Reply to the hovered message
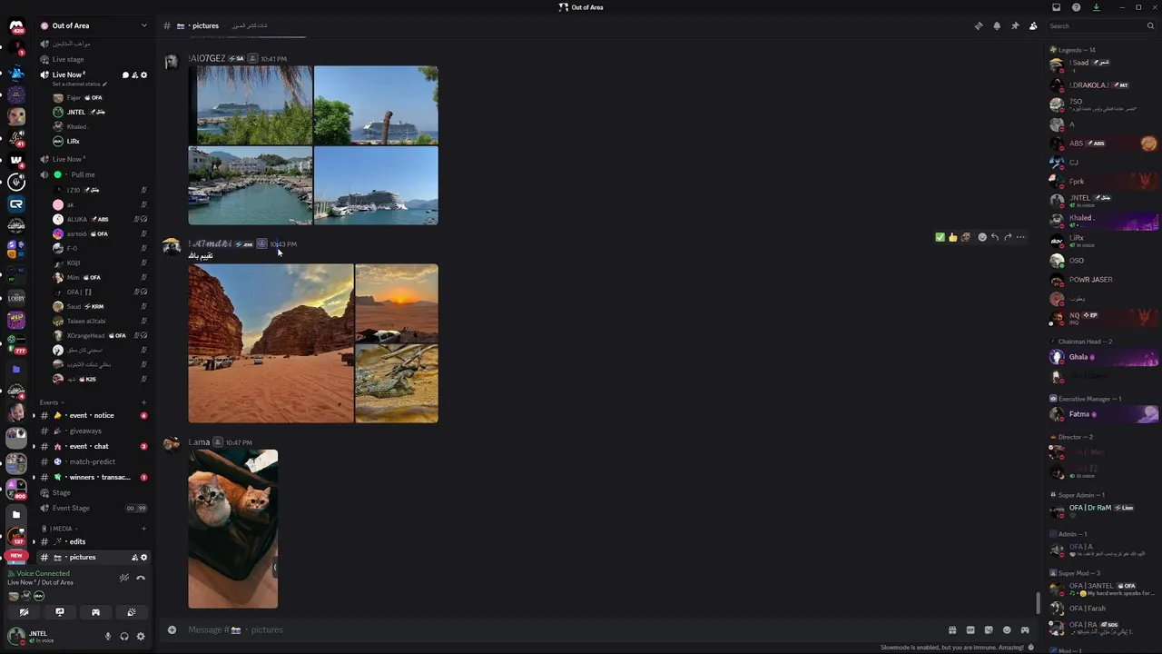The image size is (1162, 654). pyautogui.click(x=995, y=237)
